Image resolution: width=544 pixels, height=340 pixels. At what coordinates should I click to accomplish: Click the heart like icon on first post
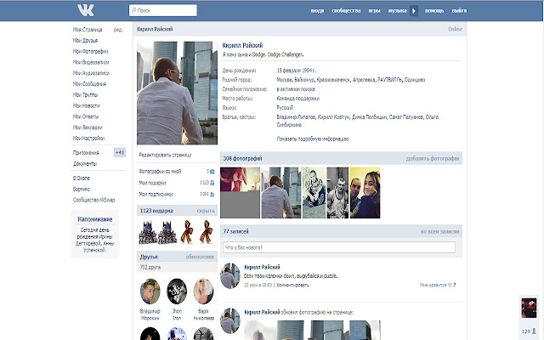[x=450, y=286]
